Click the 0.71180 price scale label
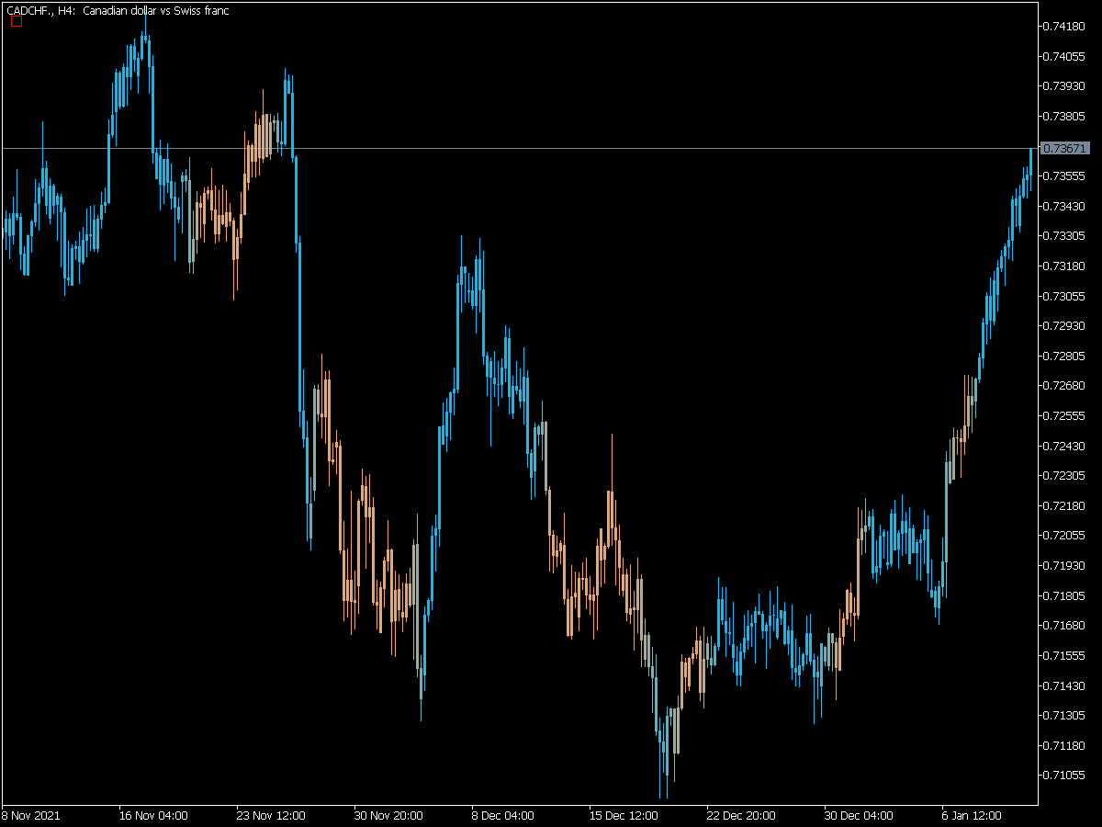 (x=1064, y=746)
